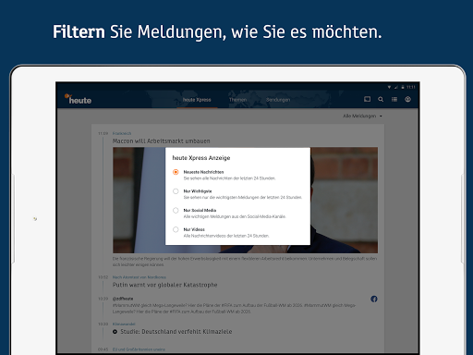
Task: Click the Frankreich category label
Action: [122, 133]
